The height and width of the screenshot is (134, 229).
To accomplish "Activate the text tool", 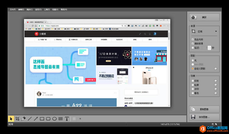I will [67, 119].
